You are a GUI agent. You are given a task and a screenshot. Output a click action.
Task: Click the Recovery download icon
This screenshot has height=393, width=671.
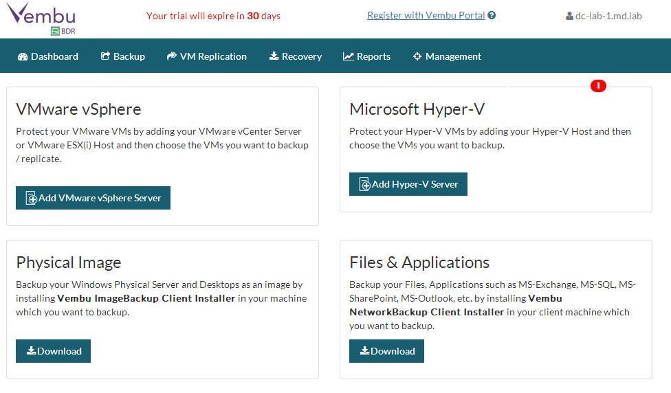pos(274,56)
